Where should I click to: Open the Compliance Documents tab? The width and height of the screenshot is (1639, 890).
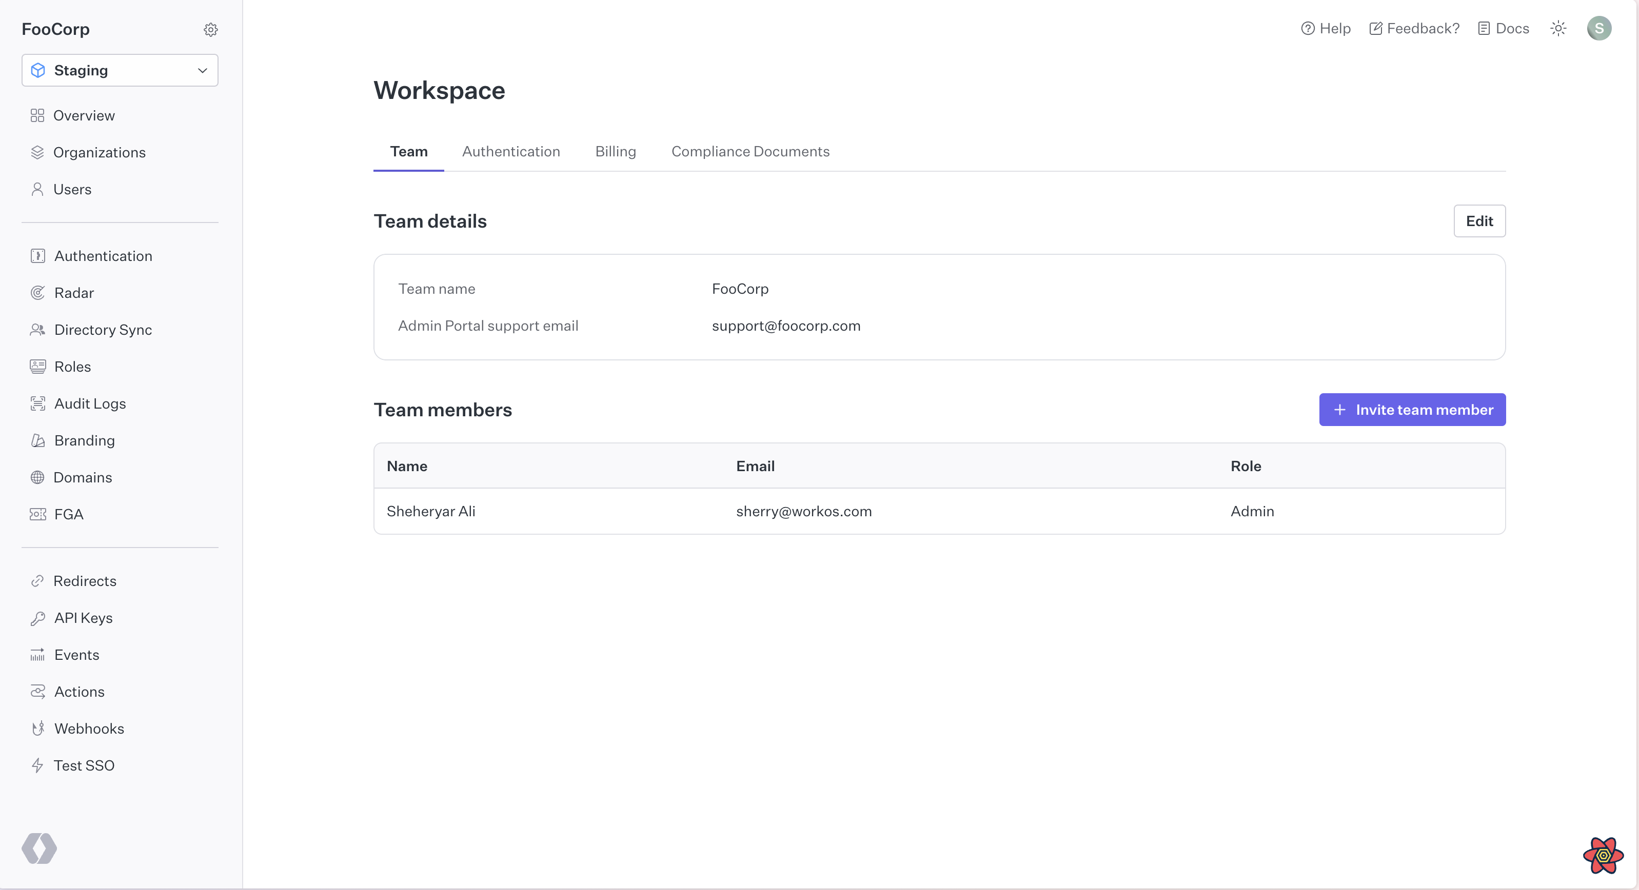[751, 151]
